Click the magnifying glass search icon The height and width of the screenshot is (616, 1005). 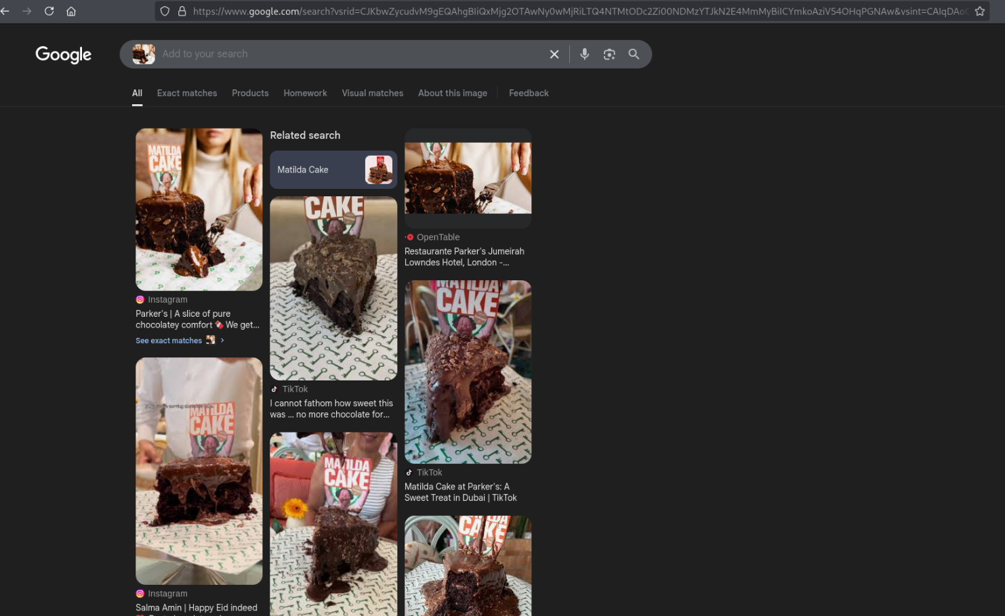click(x=634, y=54)
